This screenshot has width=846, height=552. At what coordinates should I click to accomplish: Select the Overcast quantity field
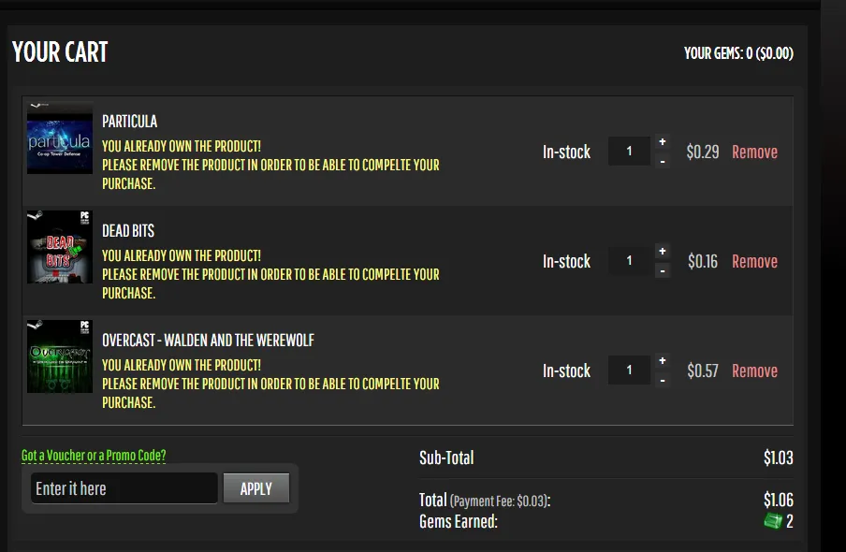click(629, 370)
